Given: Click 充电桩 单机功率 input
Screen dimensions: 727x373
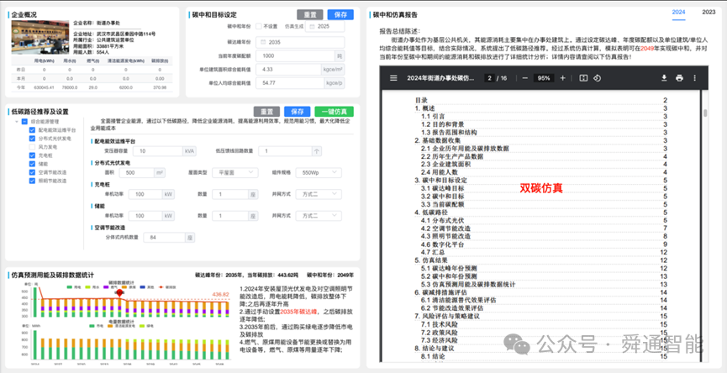Looking at the screenshot, I should click(145, 194).
